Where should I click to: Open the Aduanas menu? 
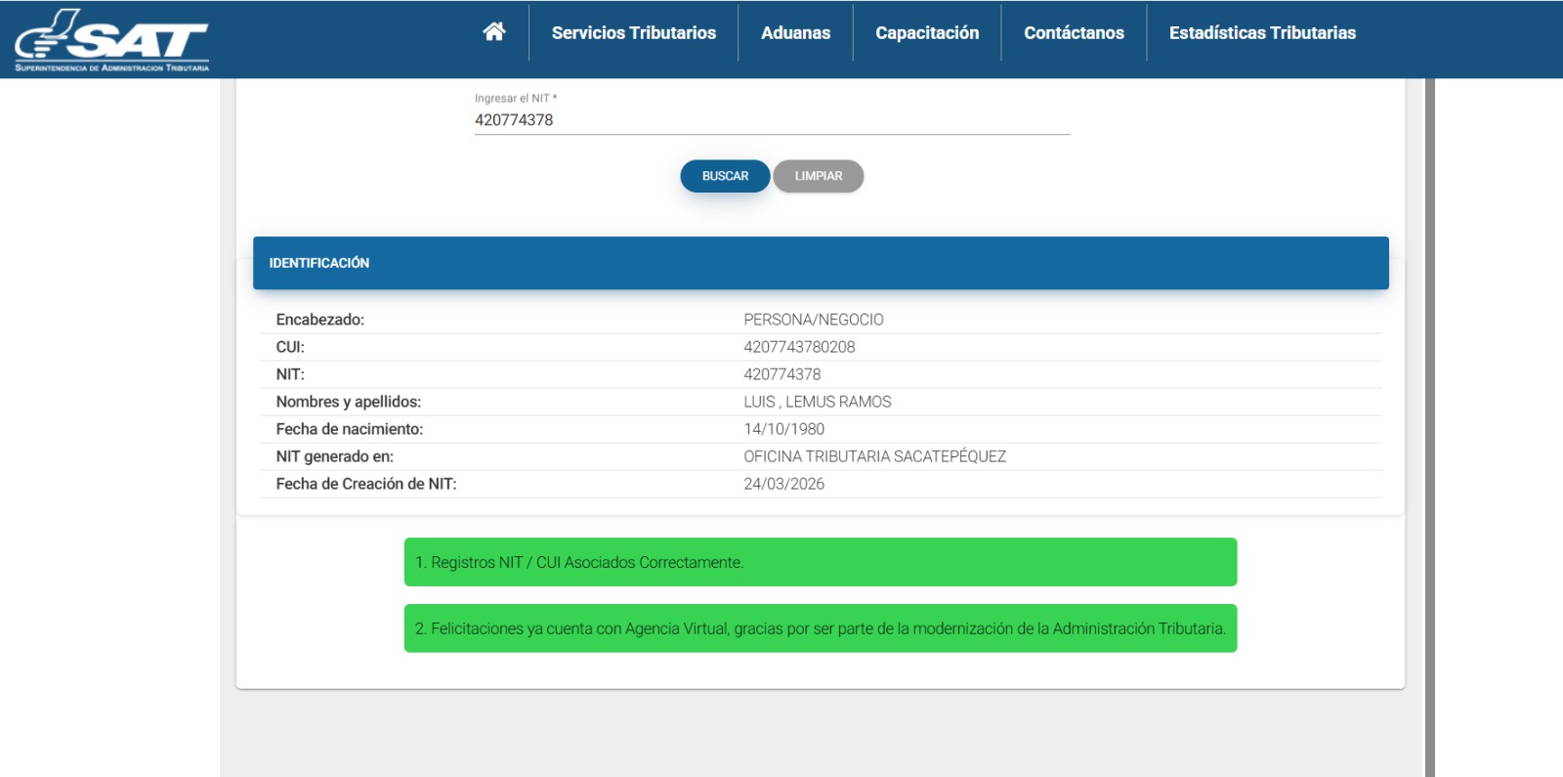click(795, 33)
